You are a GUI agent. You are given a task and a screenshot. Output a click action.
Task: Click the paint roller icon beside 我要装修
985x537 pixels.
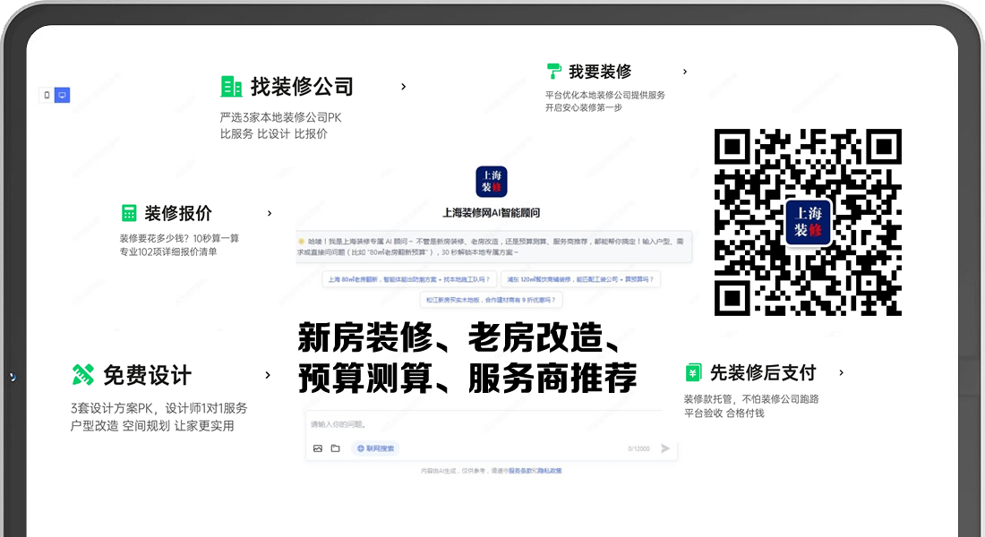[553, 72]
